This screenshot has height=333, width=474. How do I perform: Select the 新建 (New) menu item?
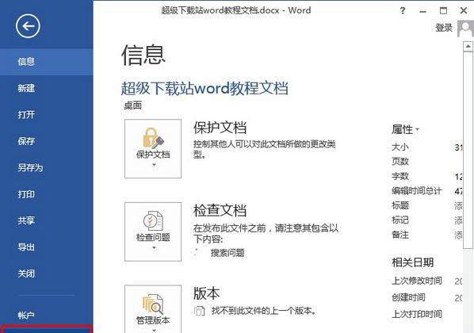coord(47,88)
